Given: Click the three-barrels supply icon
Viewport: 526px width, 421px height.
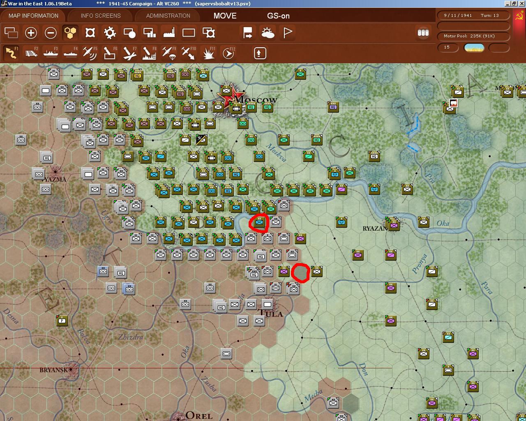Looking at the screenshot, I should (423, 32).
